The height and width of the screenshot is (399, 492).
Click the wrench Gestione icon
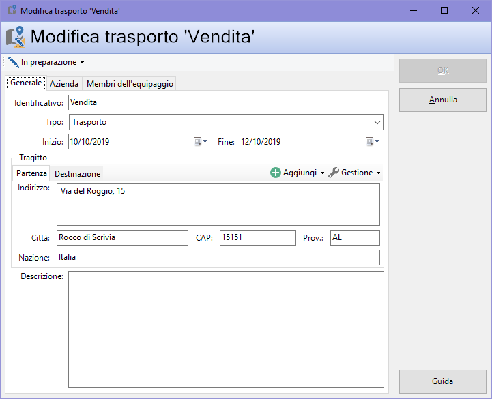(x=334, y=173)
